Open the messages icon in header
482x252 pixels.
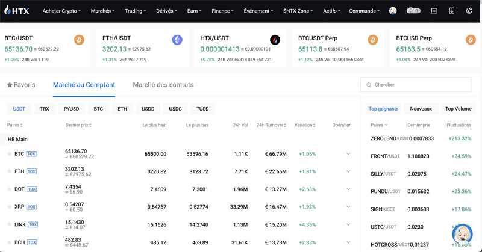pos(434,11)
